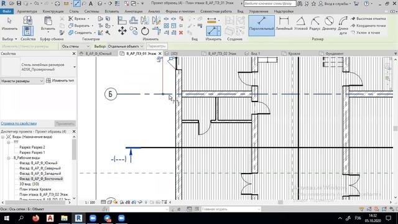Switch to the Кровля view tab

tap(294, 54)
